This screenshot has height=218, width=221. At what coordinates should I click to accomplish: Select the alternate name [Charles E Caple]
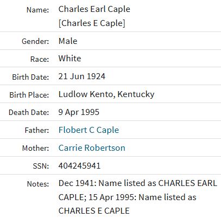[92, 23]
